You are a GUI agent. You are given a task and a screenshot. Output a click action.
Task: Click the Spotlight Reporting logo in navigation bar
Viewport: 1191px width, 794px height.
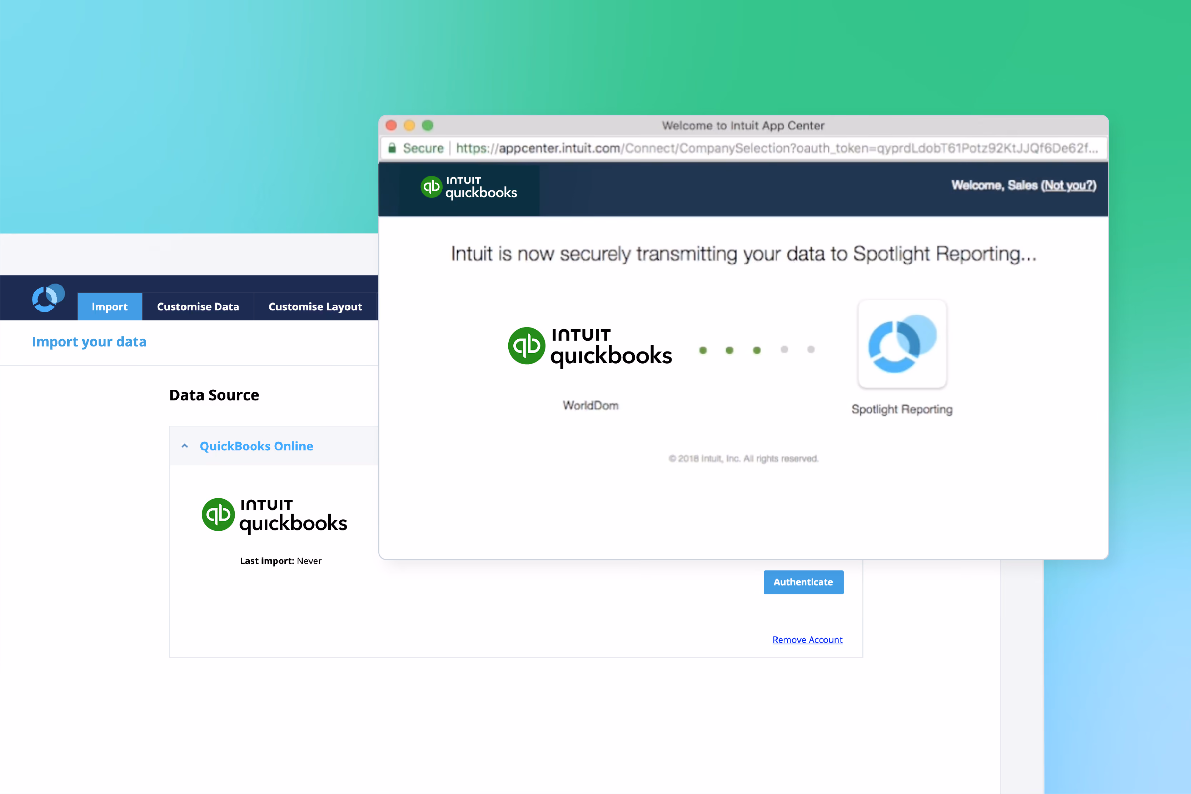(x=48, y=298)
